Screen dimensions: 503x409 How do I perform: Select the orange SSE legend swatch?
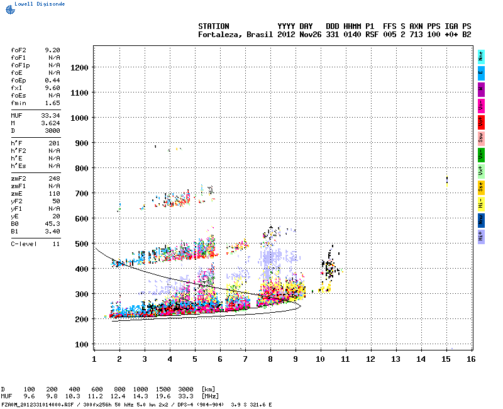481,188
